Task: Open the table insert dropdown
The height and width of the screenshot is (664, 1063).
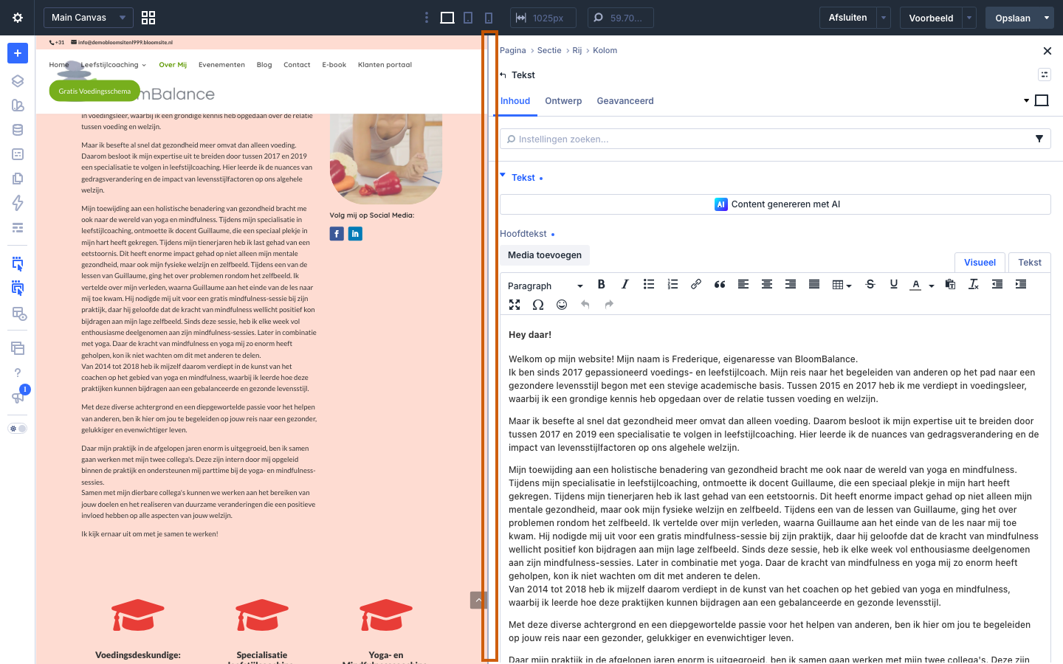Action: 842,285
